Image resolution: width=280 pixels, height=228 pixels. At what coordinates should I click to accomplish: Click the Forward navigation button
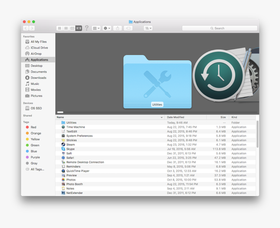[32, 28]
